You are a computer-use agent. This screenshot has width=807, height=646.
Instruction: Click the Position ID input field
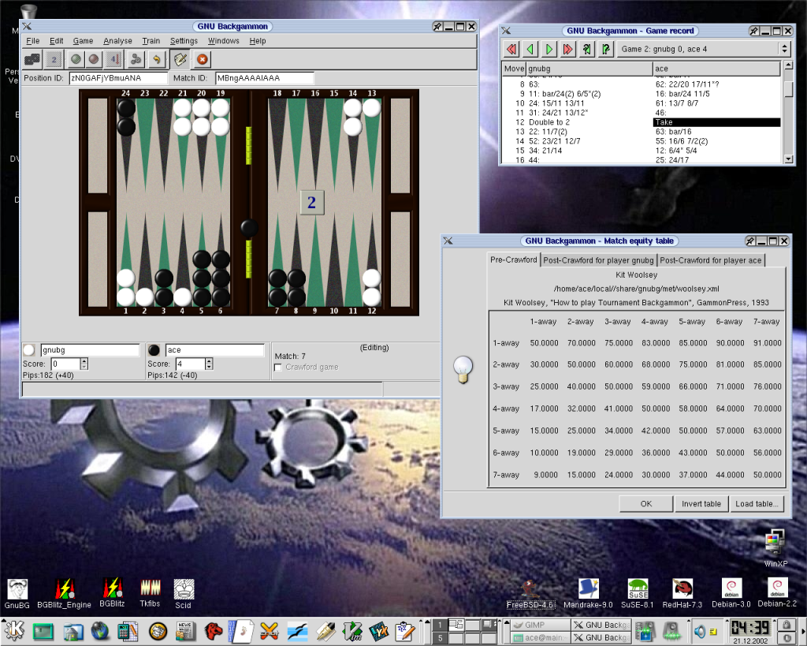pos(118,78)
